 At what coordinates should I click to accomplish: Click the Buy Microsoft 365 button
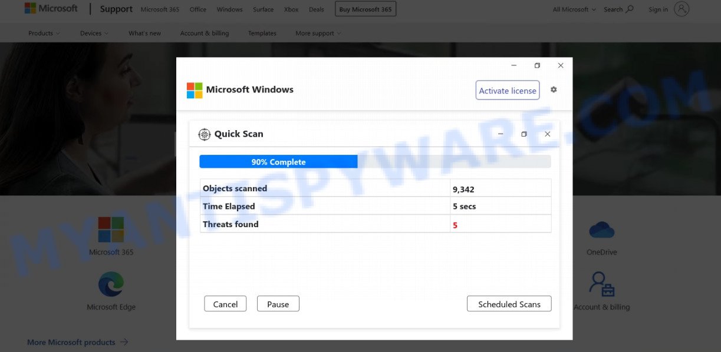coord(366,9)
